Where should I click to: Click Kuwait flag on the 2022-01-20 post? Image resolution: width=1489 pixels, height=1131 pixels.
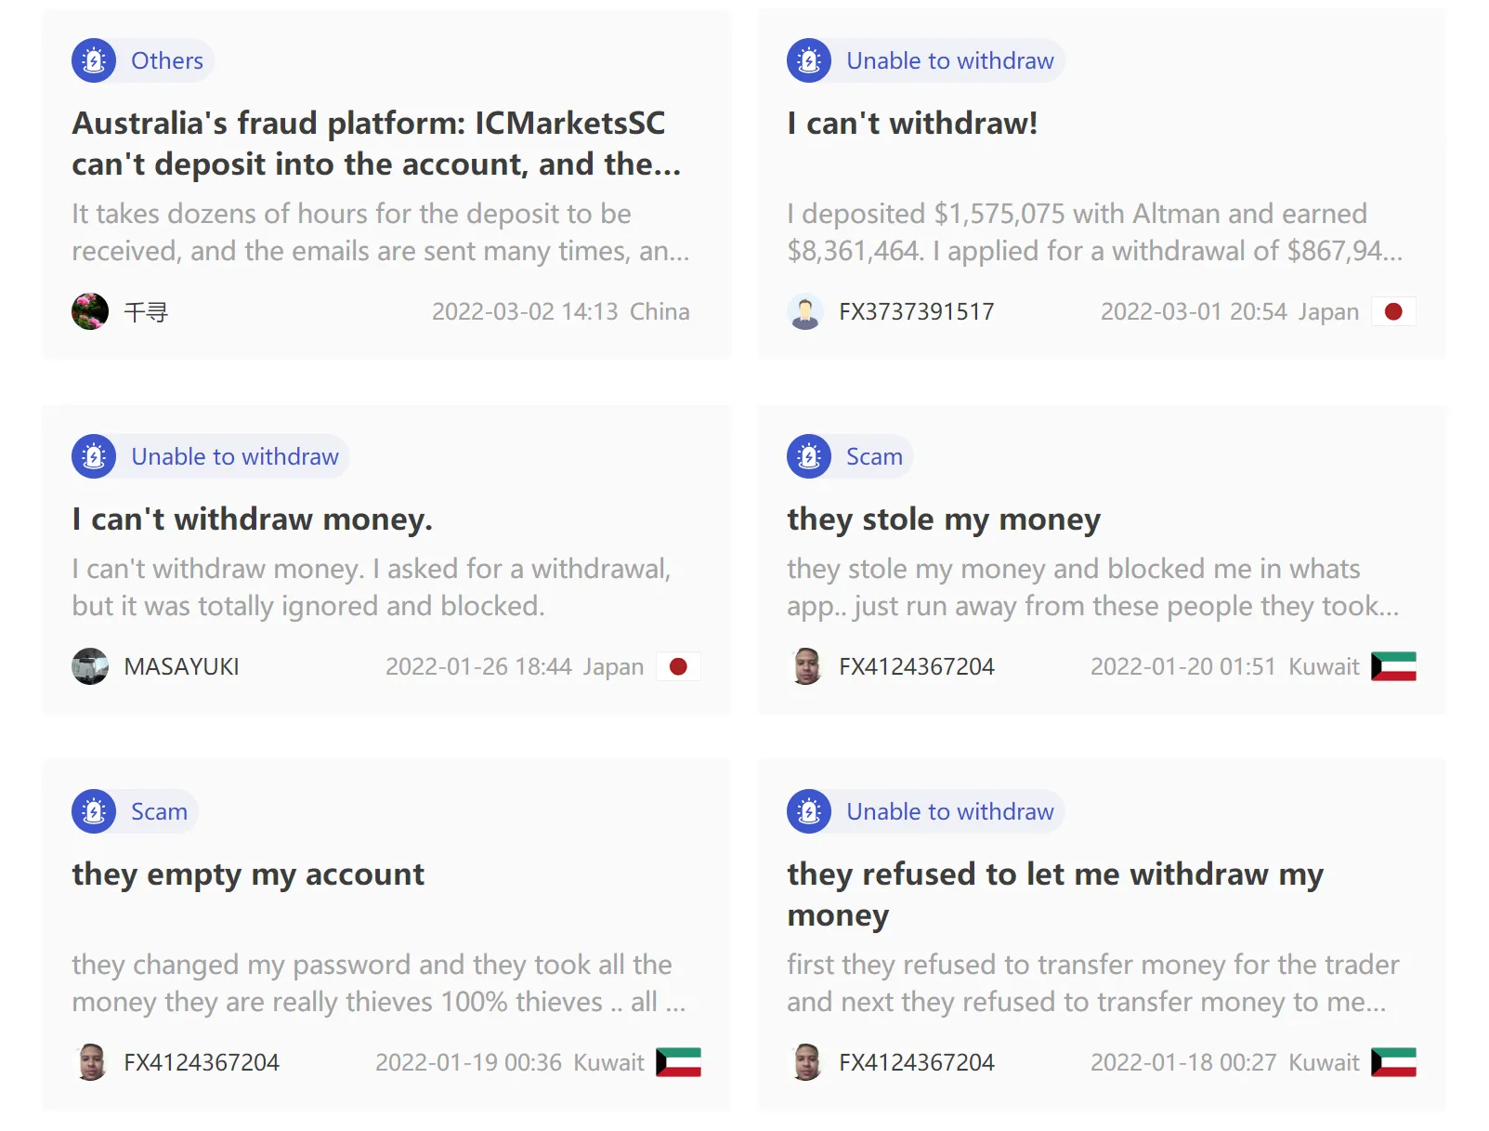[x=1393, y=666]
